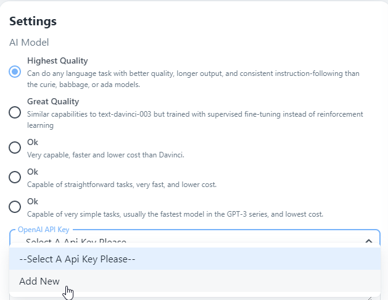This screenshot has height=300, width=388.
Task: Choose the Add New option
Action: (x=39, y=281)
